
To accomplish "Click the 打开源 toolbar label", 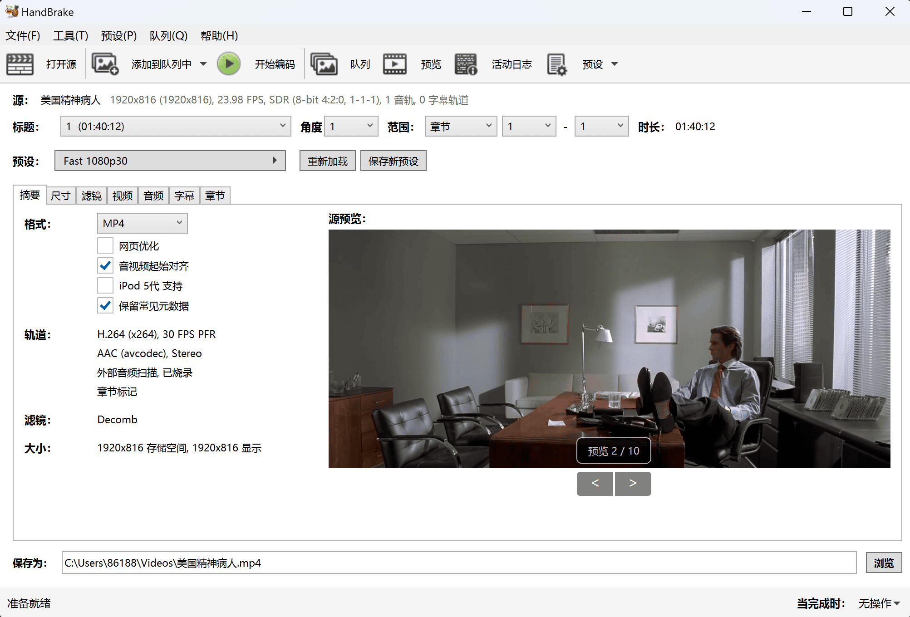I will pyautogui.click(x=61, y=64).
